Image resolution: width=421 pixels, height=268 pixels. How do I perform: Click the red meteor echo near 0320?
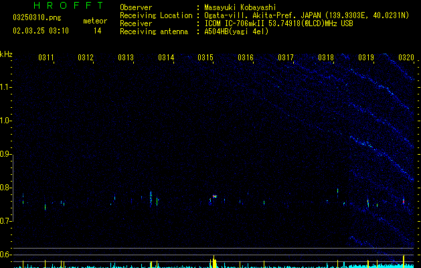click(404, 202)
